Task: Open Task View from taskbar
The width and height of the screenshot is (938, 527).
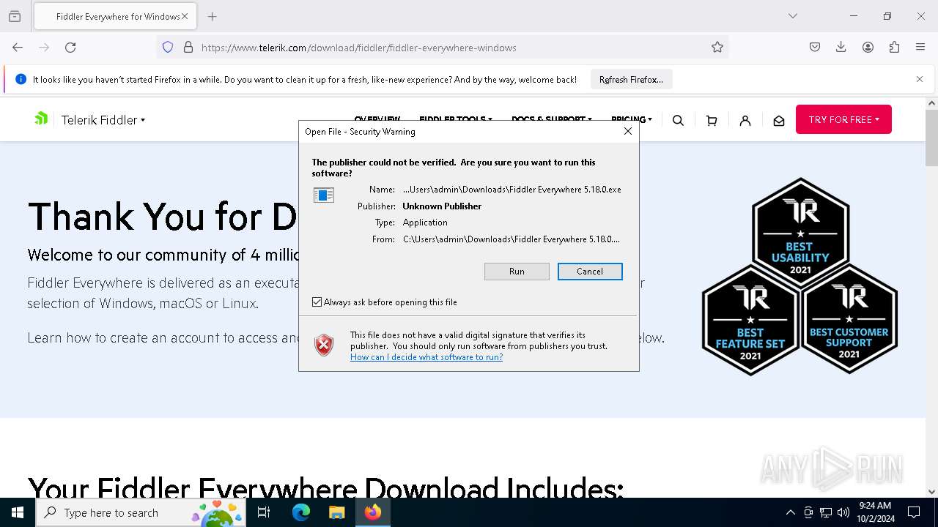Action: 265,512
